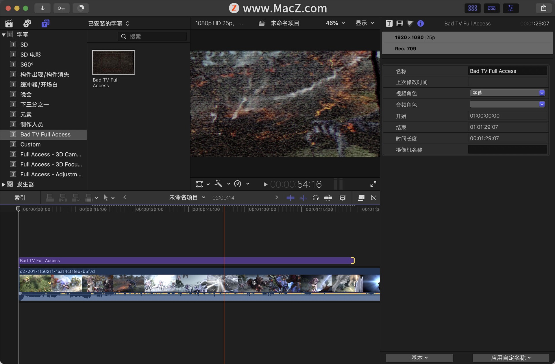Open the Photos and Audio sidebar
The height and width of the screenshot is (364, 555).
point(27,23)
